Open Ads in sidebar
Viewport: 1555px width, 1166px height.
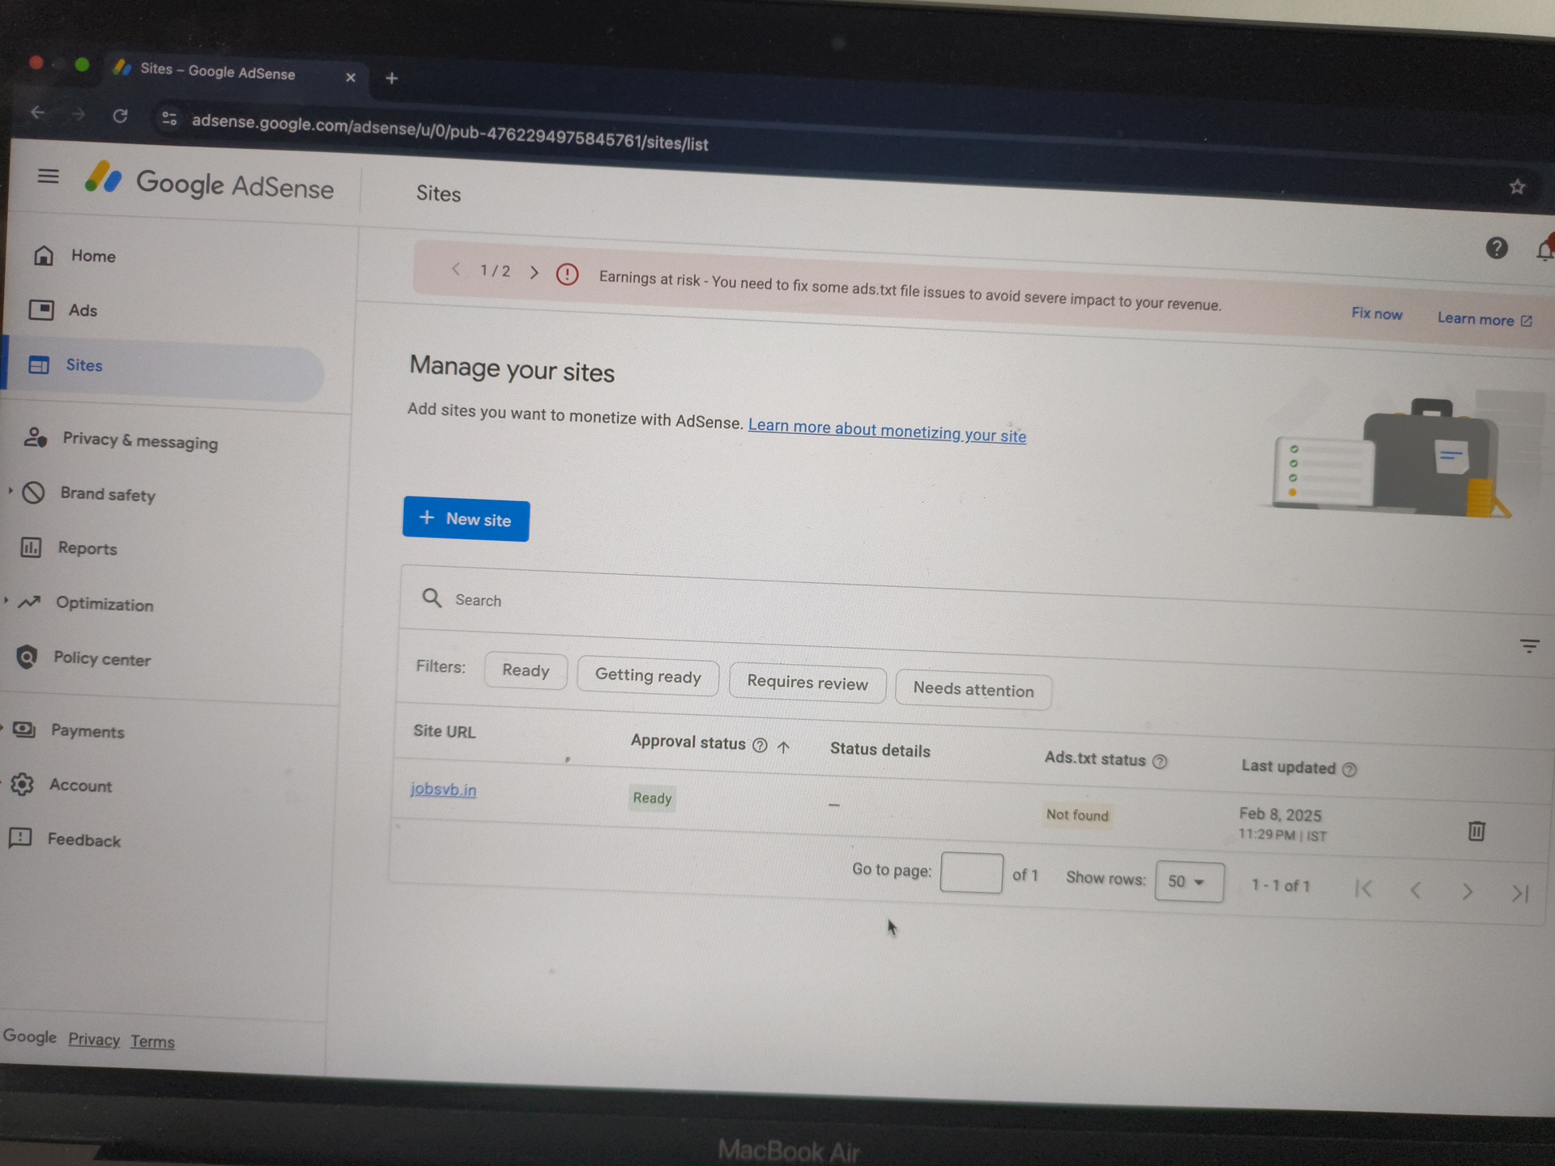point(63,310)
